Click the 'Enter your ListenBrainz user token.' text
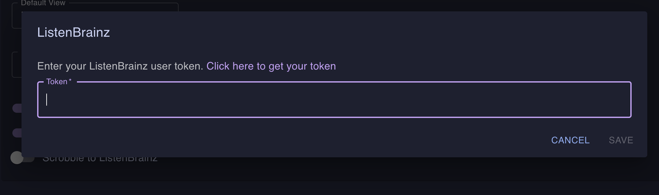Viewport: 659px width, 195px height. [x=120, y=66]
